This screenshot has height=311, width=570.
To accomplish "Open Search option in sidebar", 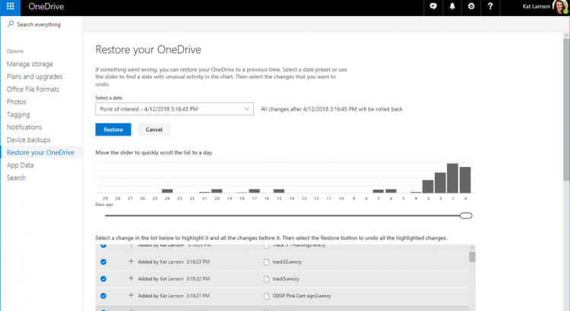I will pos(17,177).
